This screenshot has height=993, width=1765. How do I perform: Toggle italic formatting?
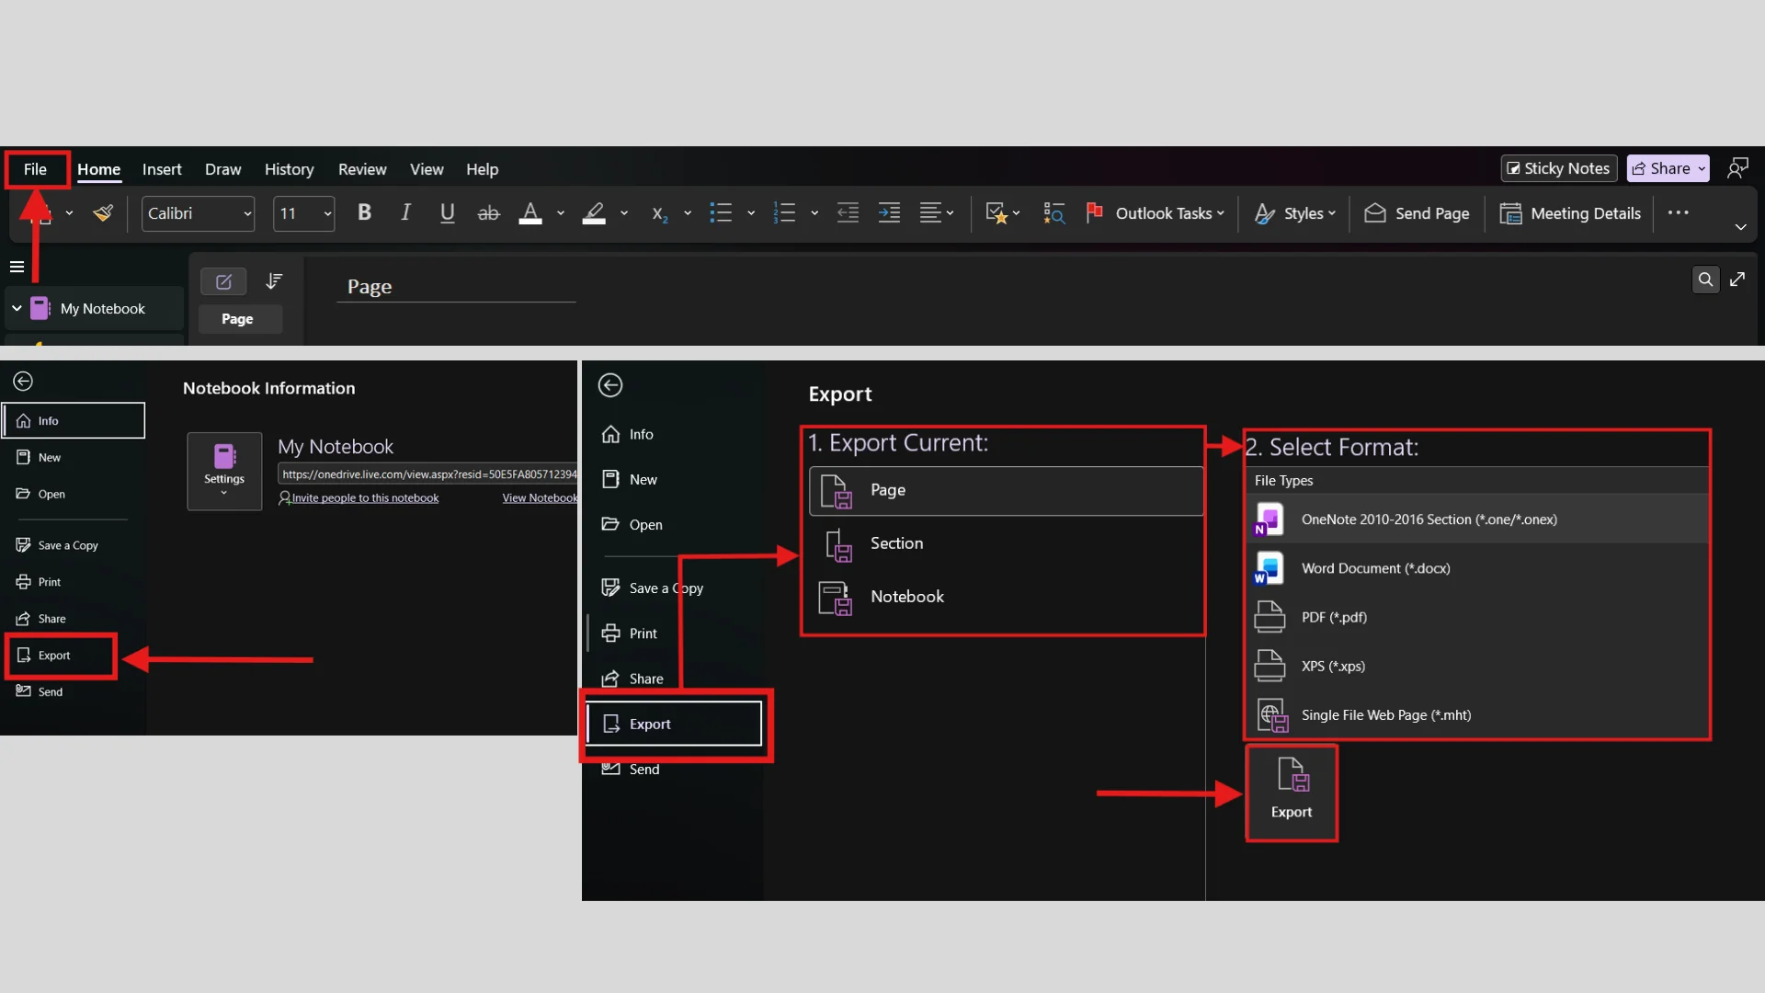(405, 213)
